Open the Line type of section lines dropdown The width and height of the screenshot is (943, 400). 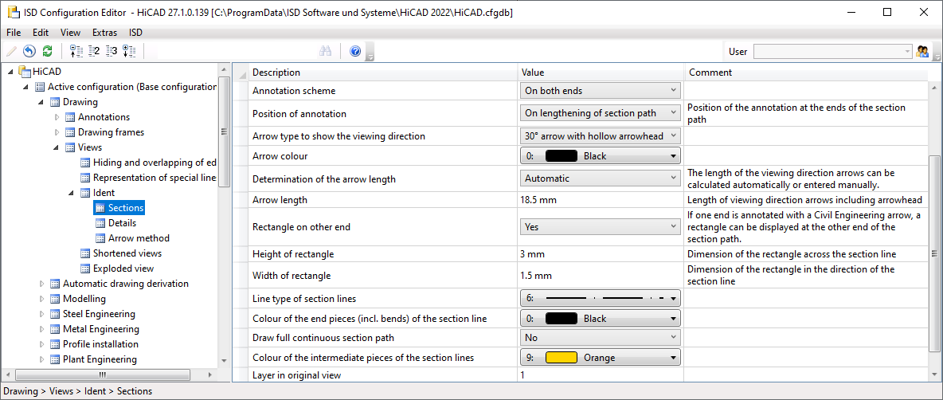point(601,298)
